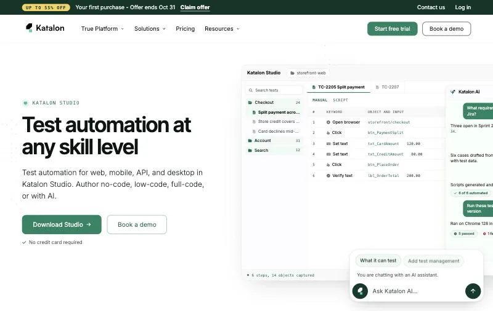Viewport: 493px width, 311px height.
Task: Click the Split payment acro... file icon
Action: 254,112
